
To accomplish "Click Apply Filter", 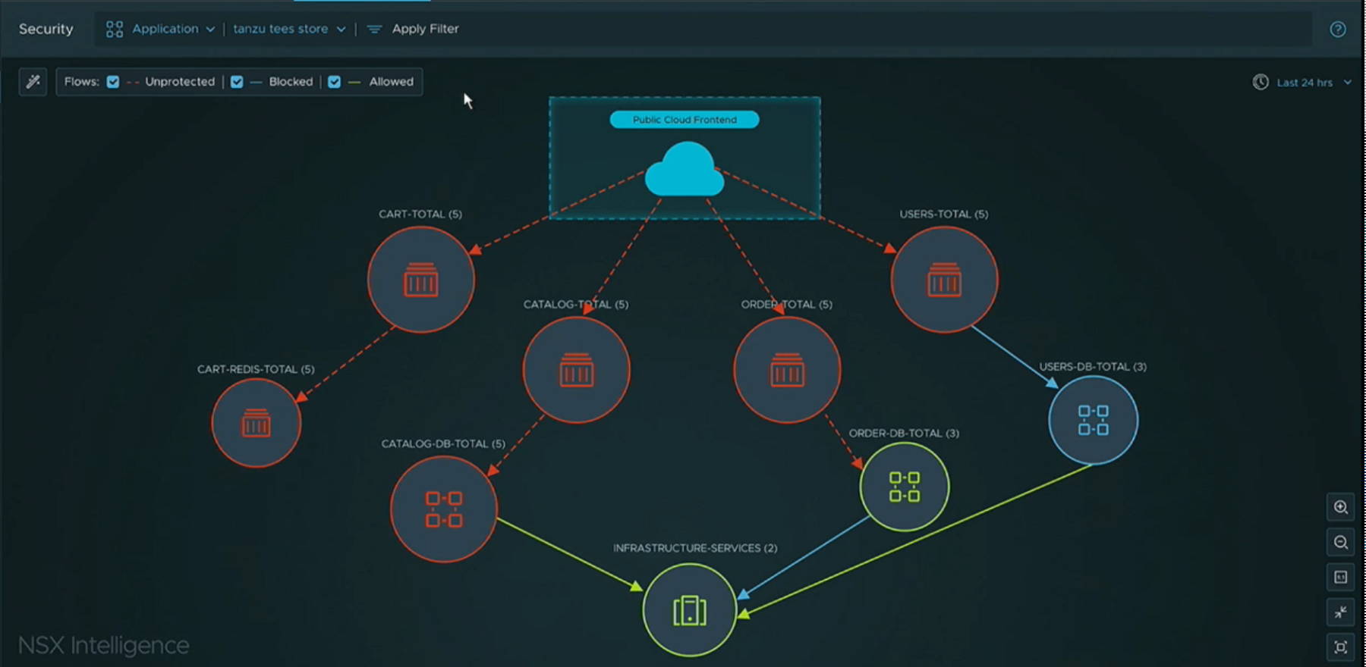I will (x=425, y=29).
